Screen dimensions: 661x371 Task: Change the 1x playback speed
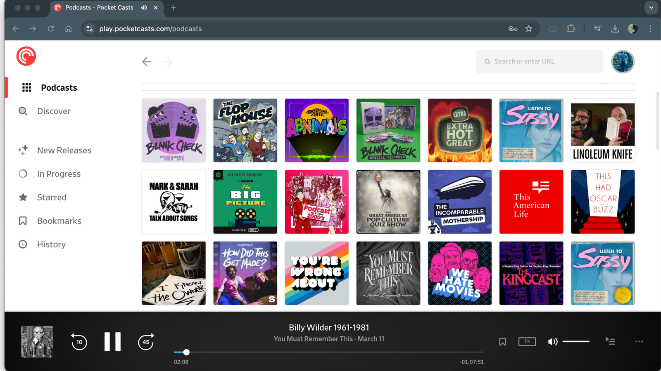pyautogui.click(x=527, y=341)
